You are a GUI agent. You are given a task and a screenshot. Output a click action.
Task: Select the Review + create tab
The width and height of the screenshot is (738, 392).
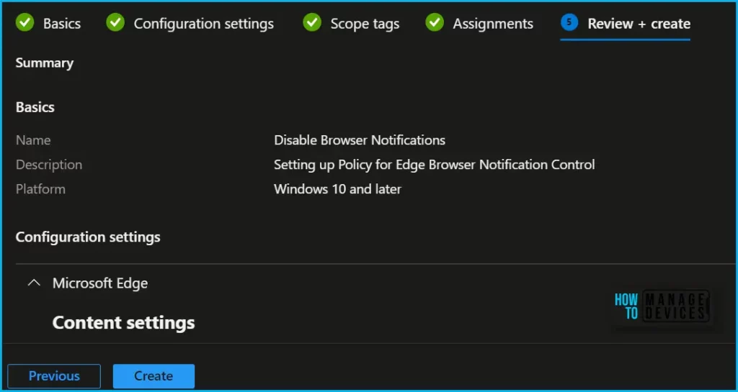(x=639, y=24)
